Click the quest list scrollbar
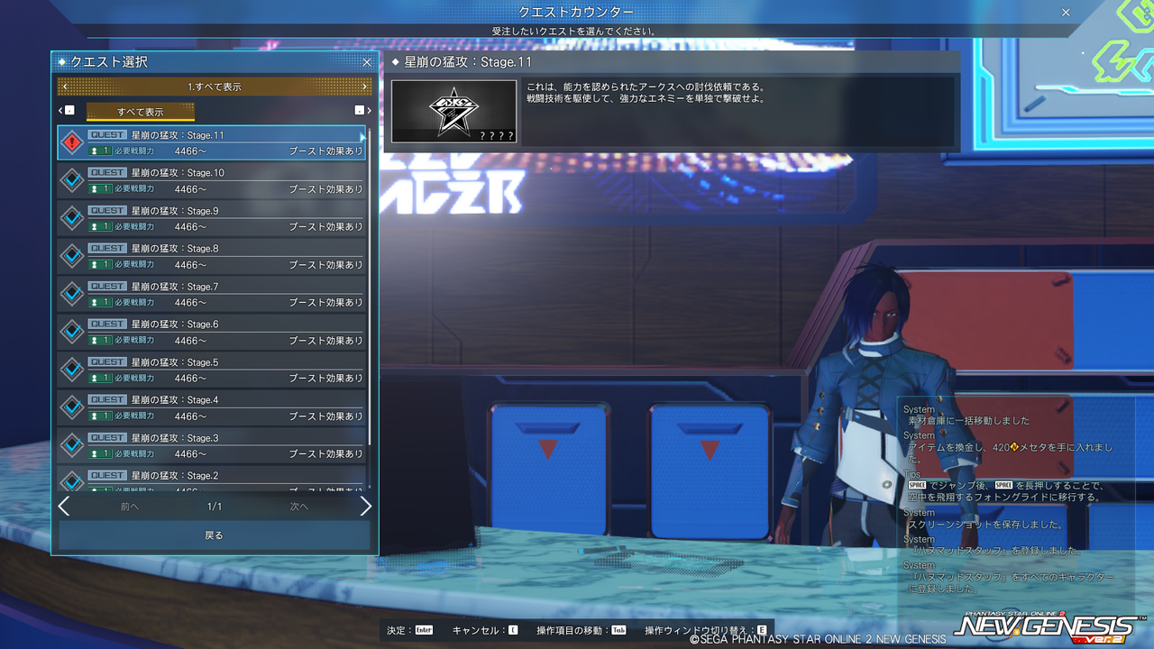 pyautogui.click(x=369, y=287)
